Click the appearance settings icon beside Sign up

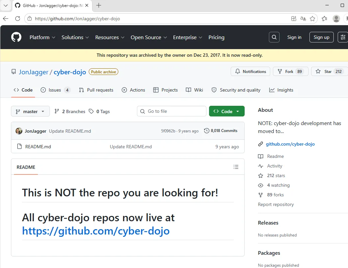pyautogui.click(x=343, y=37)
